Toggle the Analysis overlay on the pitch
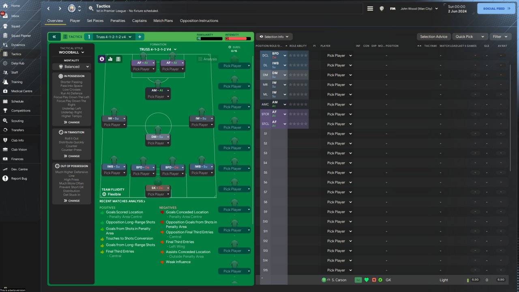 [207, 59]
